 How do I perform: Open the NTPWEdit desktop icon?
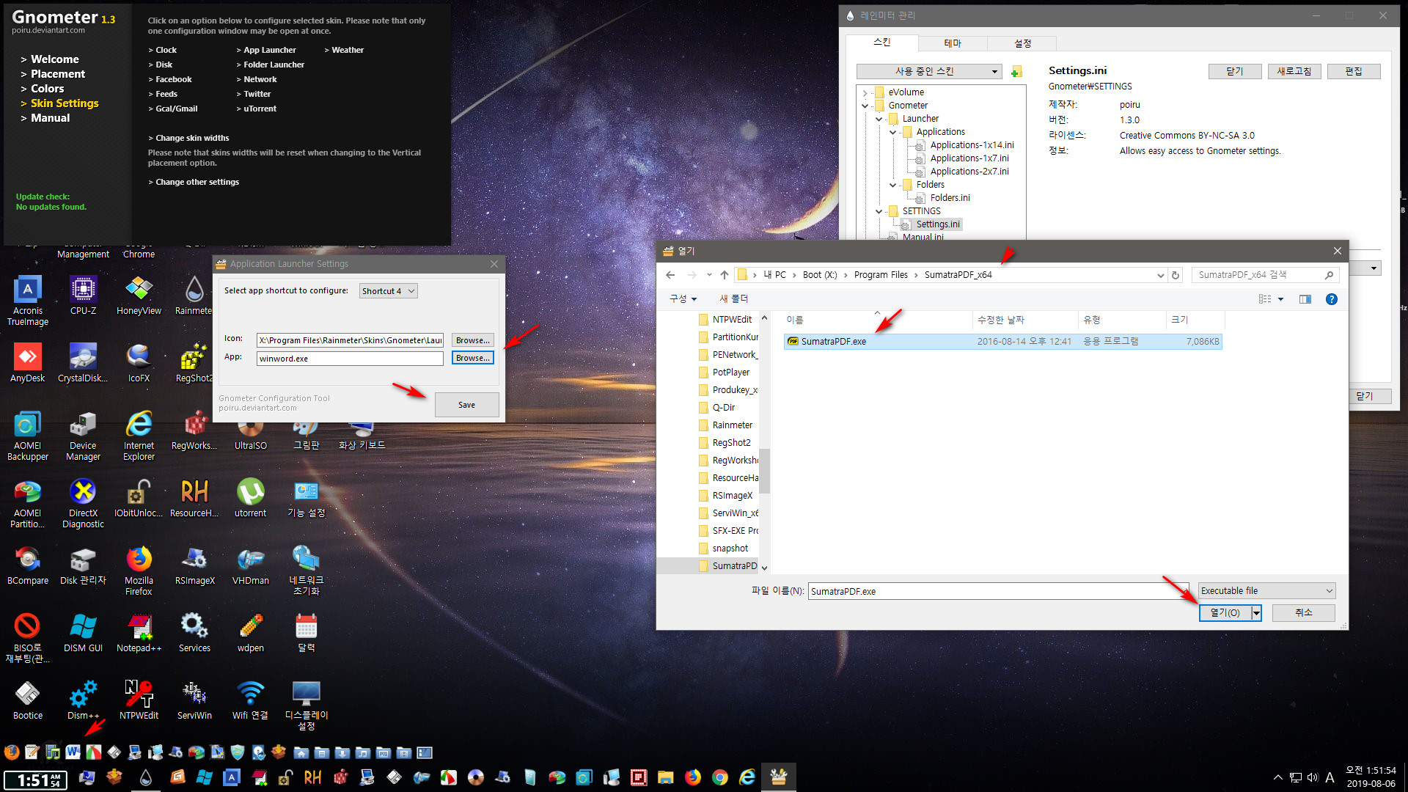tap(139, 700)
